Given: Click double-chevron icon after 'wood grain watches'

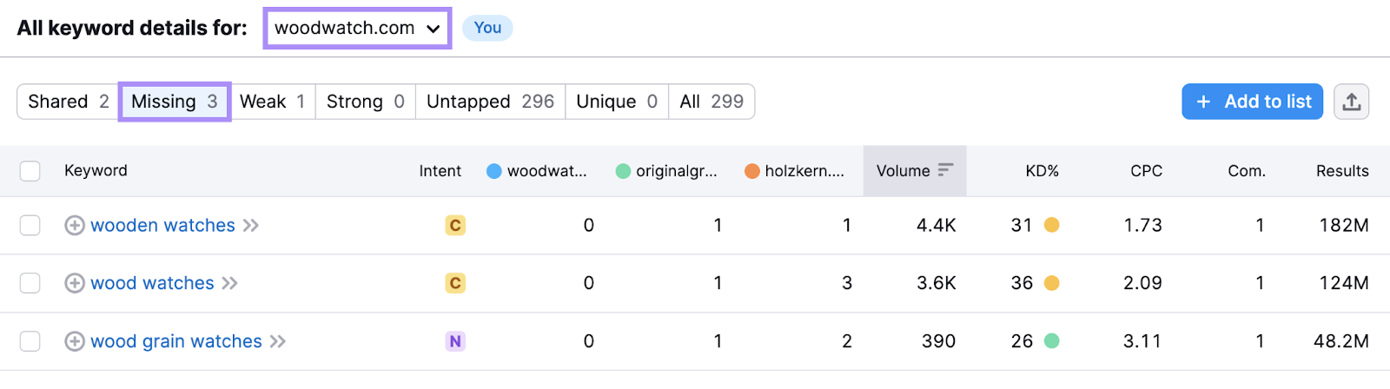Looking at the screenshot, I should coord(278,341).
